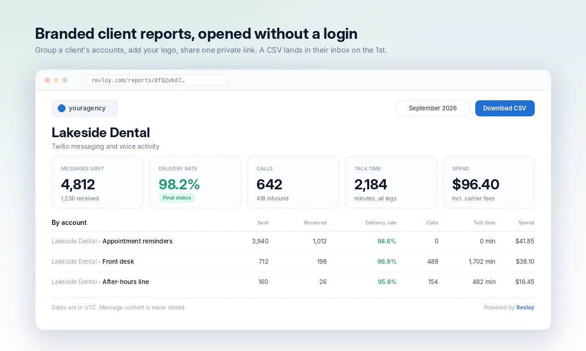This screenshot has width=586, height=351.
Task: Click the 95.6% delivery rate value
Action: point(387,282)
